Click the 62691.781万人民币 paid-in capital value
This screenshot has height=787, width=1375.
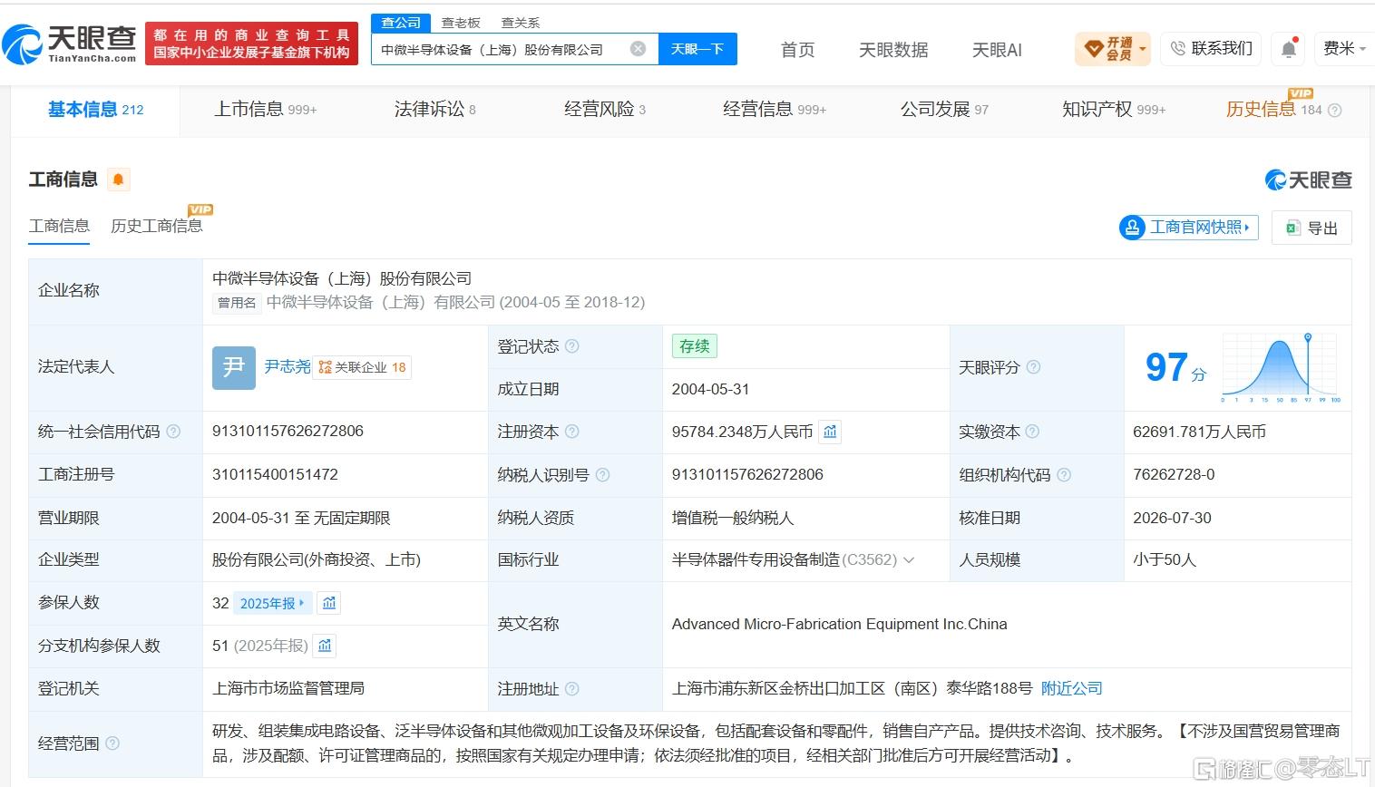point(1199,432)
